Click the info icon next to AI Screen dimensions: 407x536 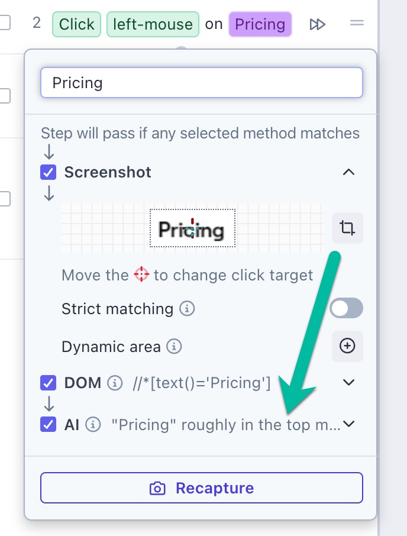click(x=93, y=424)
